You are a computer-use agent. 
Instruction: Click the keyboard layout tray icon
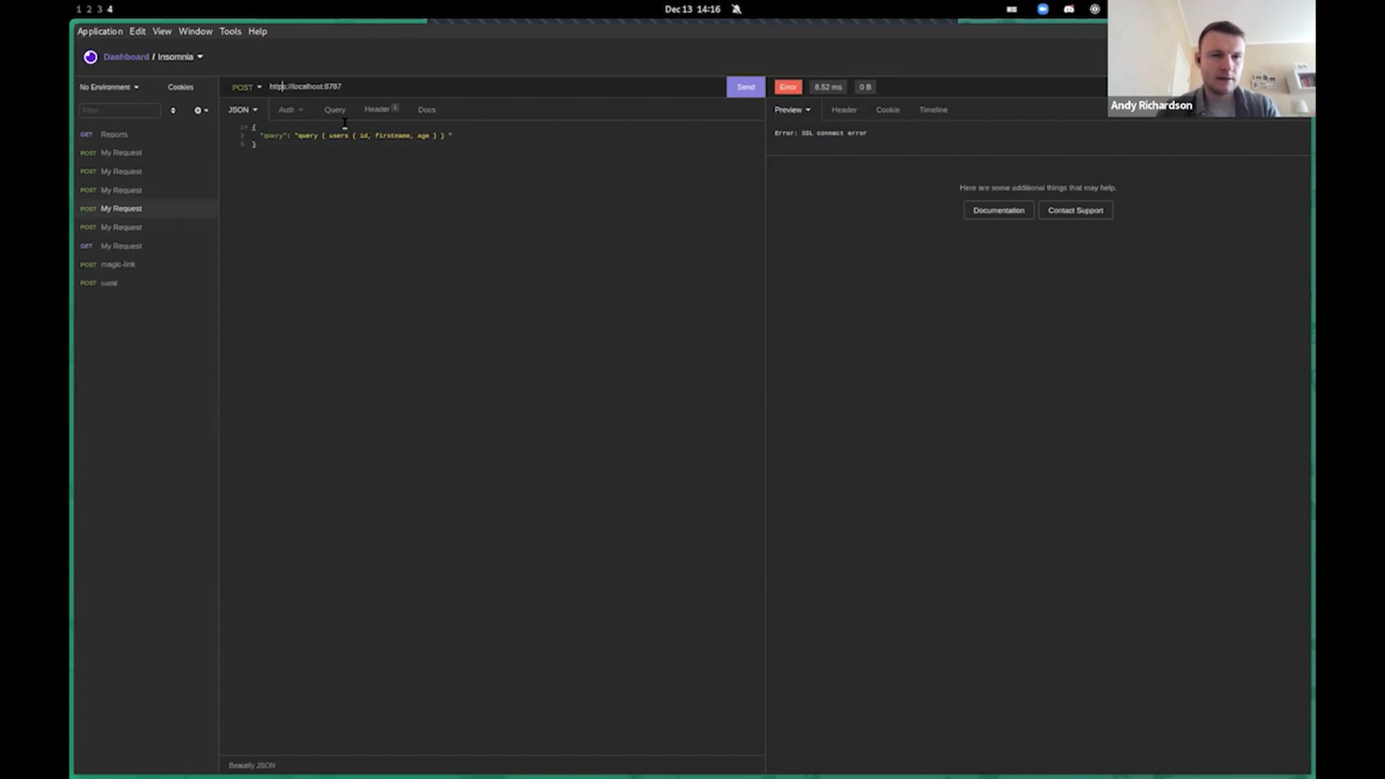click(x=1012, y=9)
